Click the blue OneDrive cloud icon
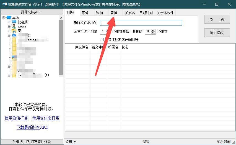This screenshot has height=145, width=236. [x=14, y=35]
